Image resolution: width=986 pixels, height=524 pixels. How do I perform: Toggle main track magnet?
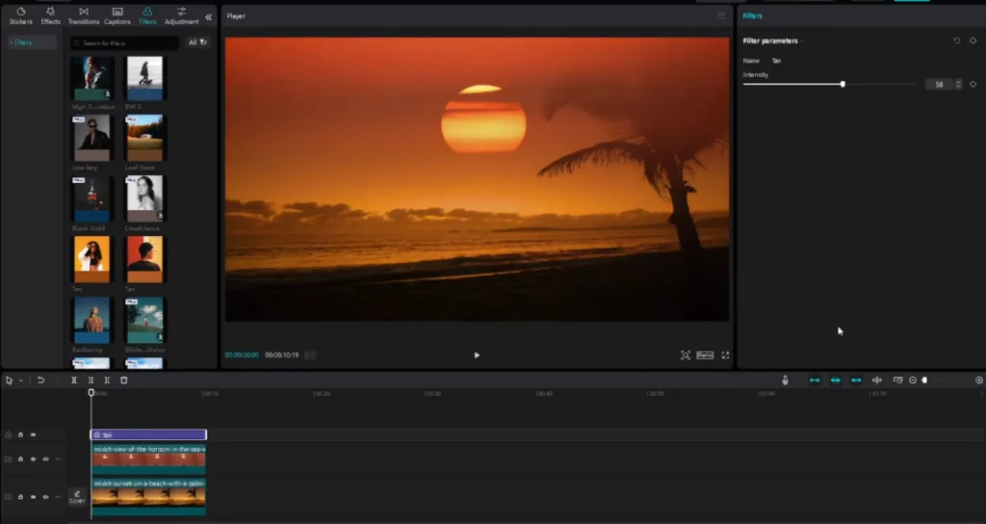pos(815,380)
